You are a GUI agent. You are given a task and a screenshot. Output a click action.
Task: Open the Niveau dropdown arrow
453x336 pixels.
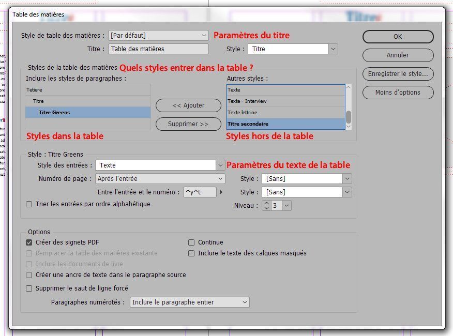[286, 206]
